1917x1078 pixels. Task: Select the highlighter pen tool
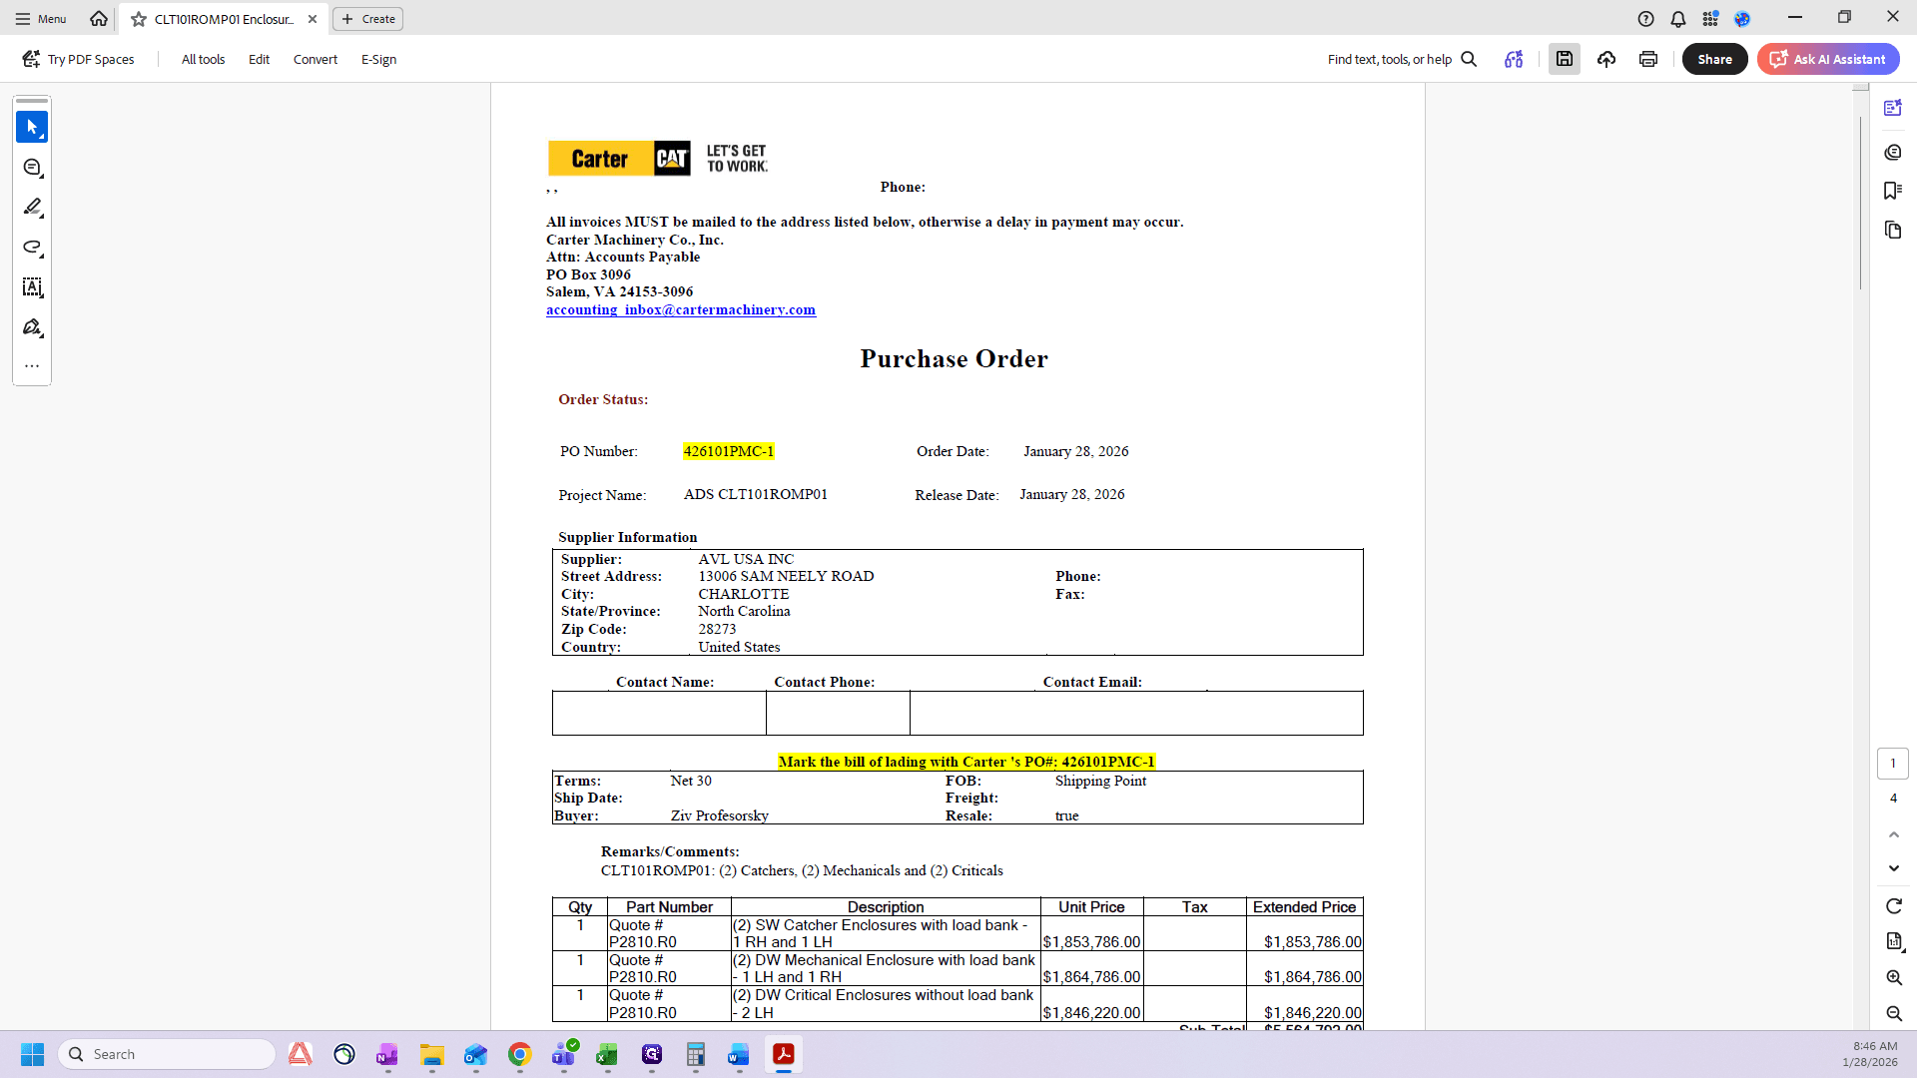(x=32, y=208)
